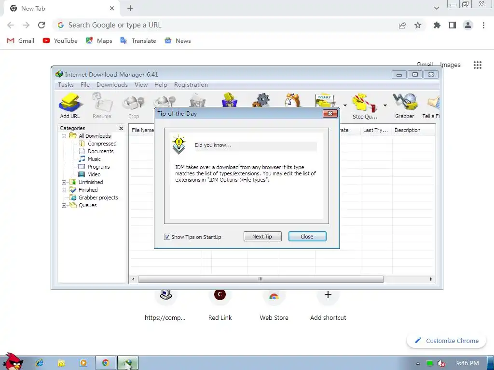Click Close button in Tip dialog

(307, 237)
